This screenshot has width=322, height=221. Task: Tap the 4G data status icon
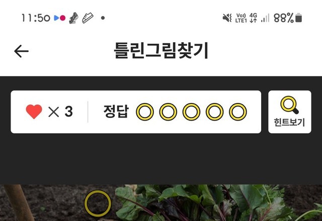point(253,18)
